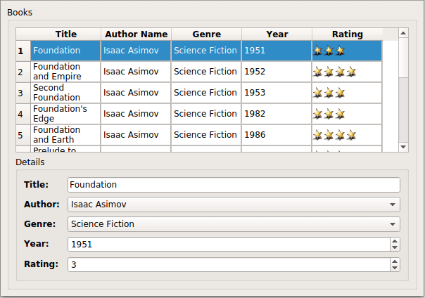Increase the Year value with up arrow
Image resolution: width=425 pixels, height=298 pixels.
395,241
